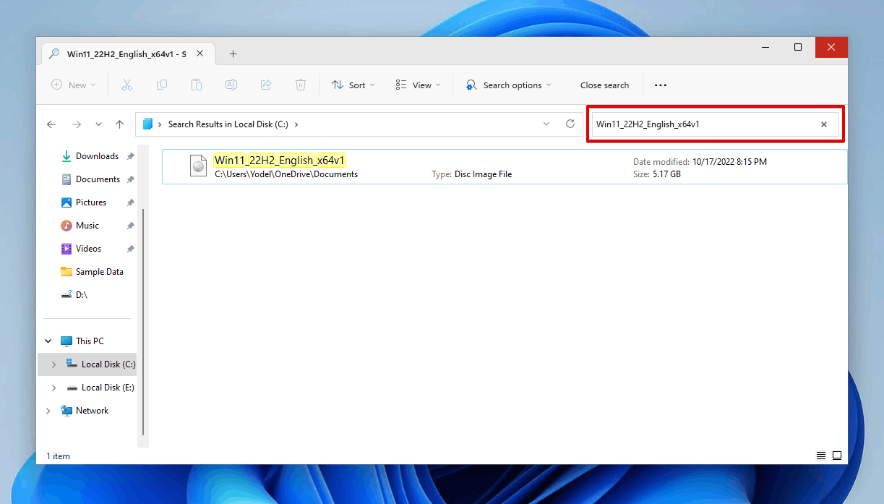
Task: Expand the Network tree node
Action: (48, 411)
